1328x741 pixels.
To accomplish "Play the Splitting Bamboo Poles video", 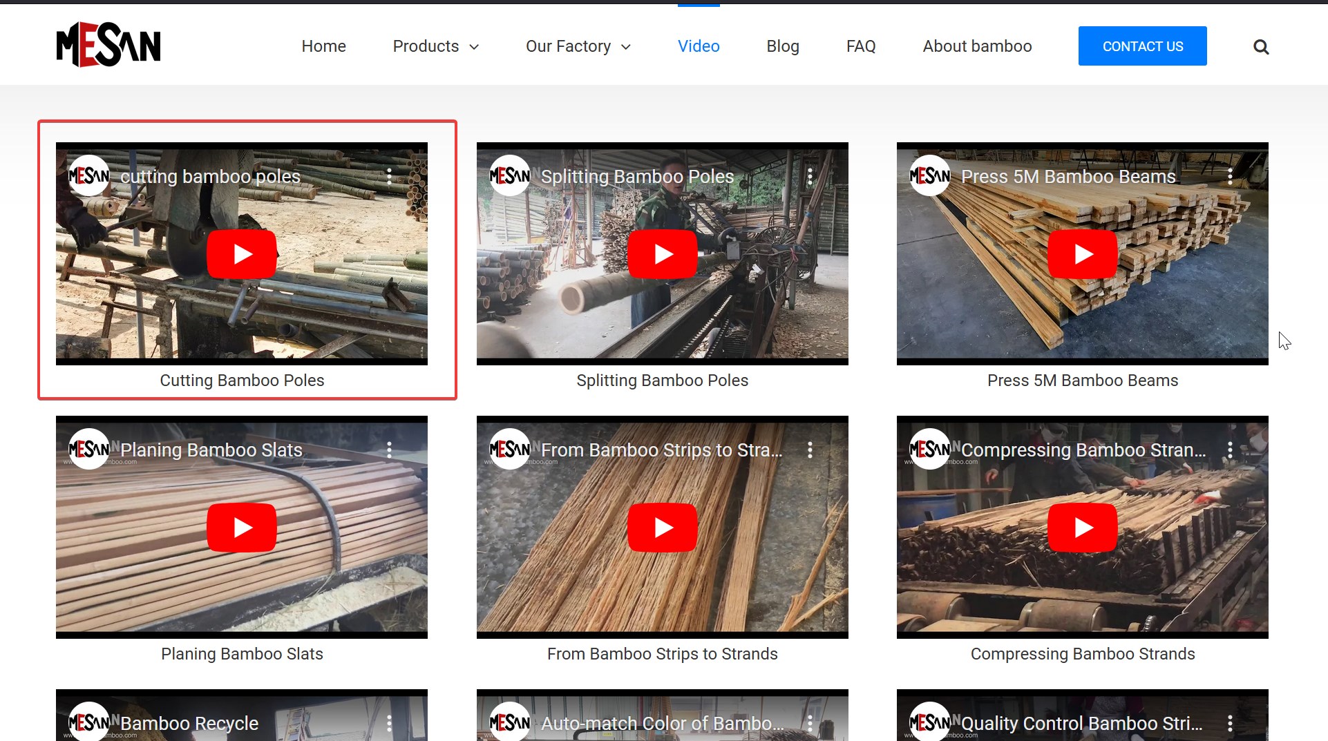I will pos(662,254).
